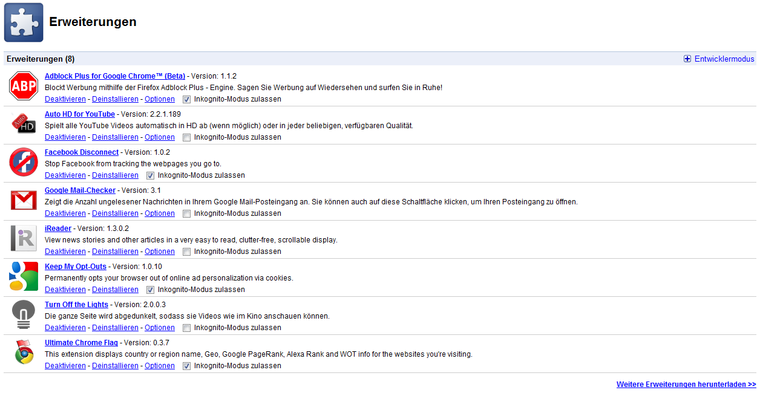Deaktivieren Keep My Opt-Outs
Viewport: 760px width, 396px height.
65,290
